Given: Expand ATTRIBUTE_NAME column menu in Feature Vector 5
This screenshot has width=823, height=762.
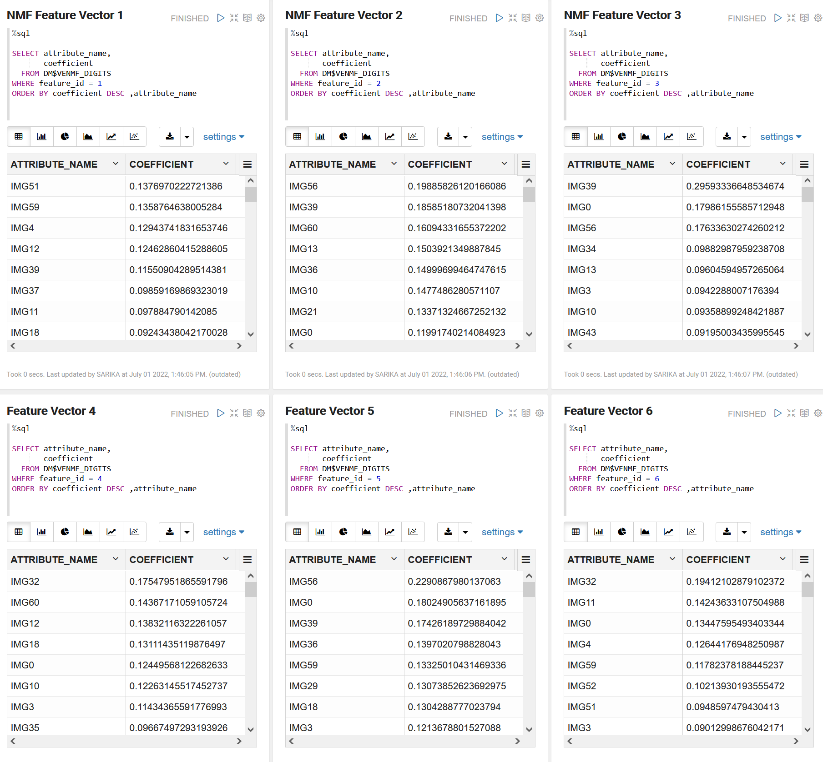Looking at the screenshot, I should tap(394, 559).
